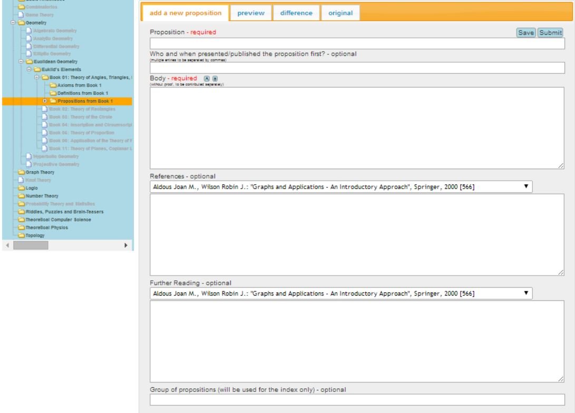Expand the Propositions from Book 1 node

45,101
